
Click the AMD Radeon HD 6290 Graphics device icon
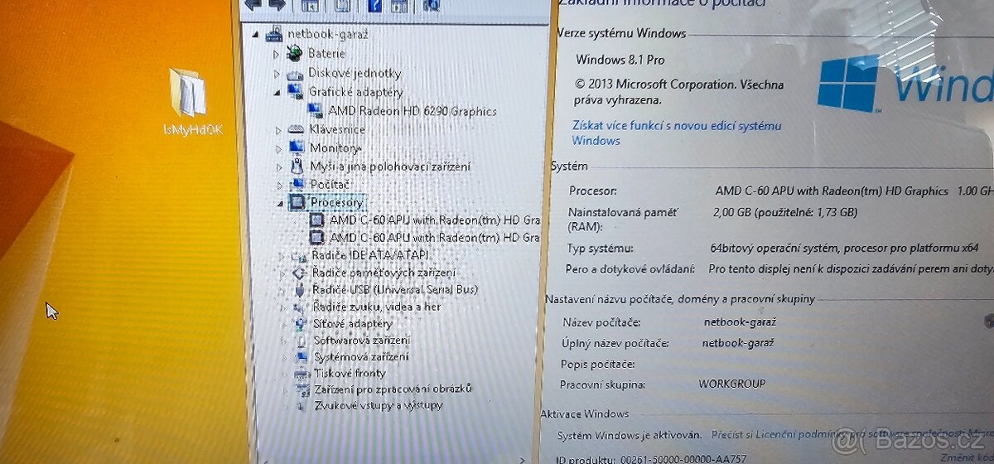316,110
